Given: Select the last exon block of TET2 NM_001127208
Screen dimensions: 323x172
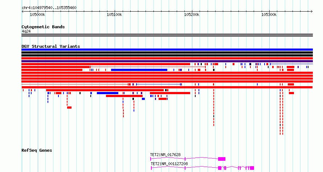Looking at the screenshot, I should tap(252, 168).
